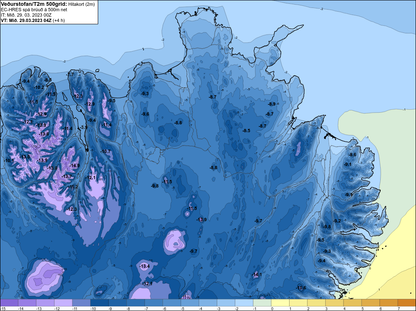Select the deepest purple legend swatch right of -15
Image resolution: width=416 pixels, height=311 pixels.
tap(9, 303)
